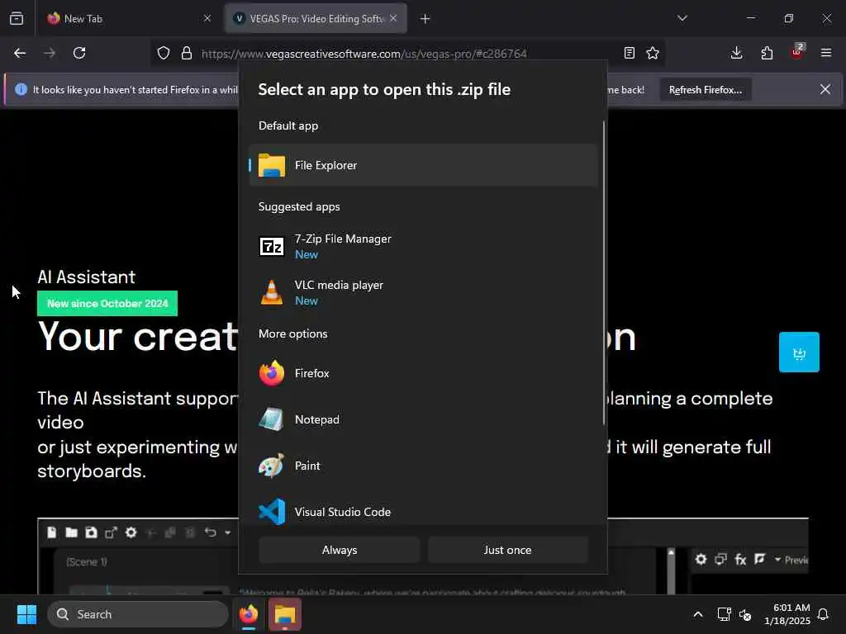Open the notifications bell
The width and height of the screenshot is (846, 634).
pos(824,614)
